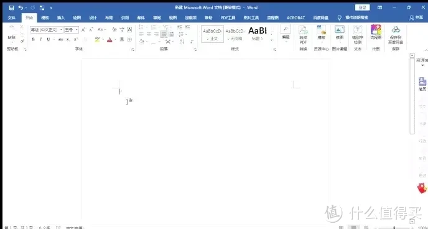This screenshot has height=229, width=428.
Task: Select the Format Painter brush
Action: click(x=22, y=41)
